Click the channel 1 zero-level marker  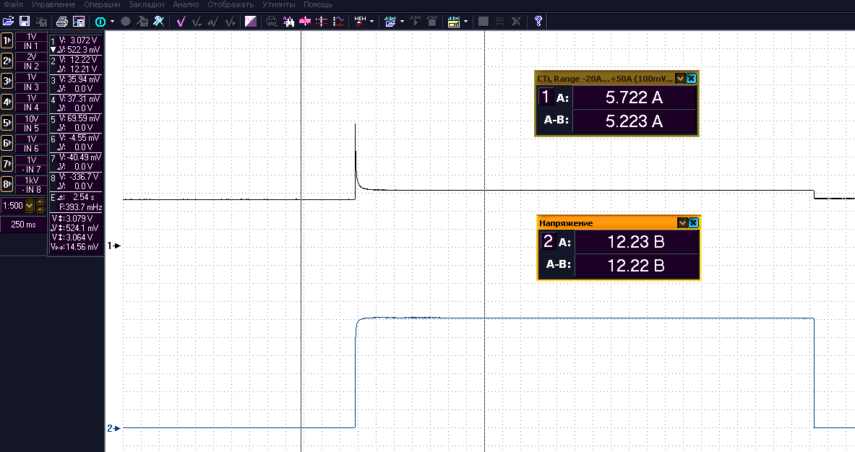[113, 246]
